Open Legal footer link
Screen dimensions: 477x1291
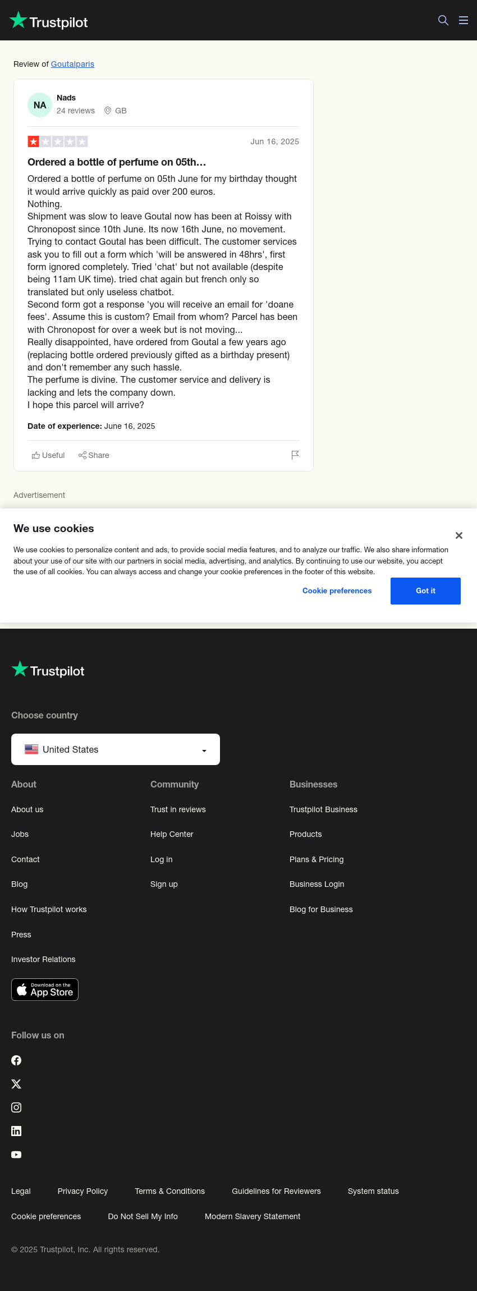tap(21, 1191)
